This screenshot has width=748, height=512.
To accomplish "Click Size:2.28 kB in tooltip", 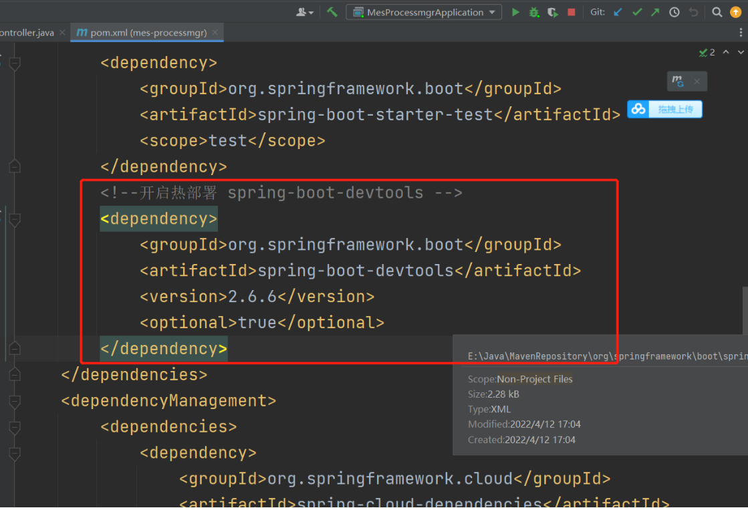I will pos(493,394).
